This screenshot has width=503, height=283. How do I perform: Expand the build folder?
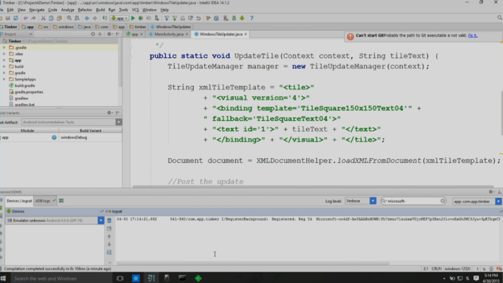click(x=4, y=67)
